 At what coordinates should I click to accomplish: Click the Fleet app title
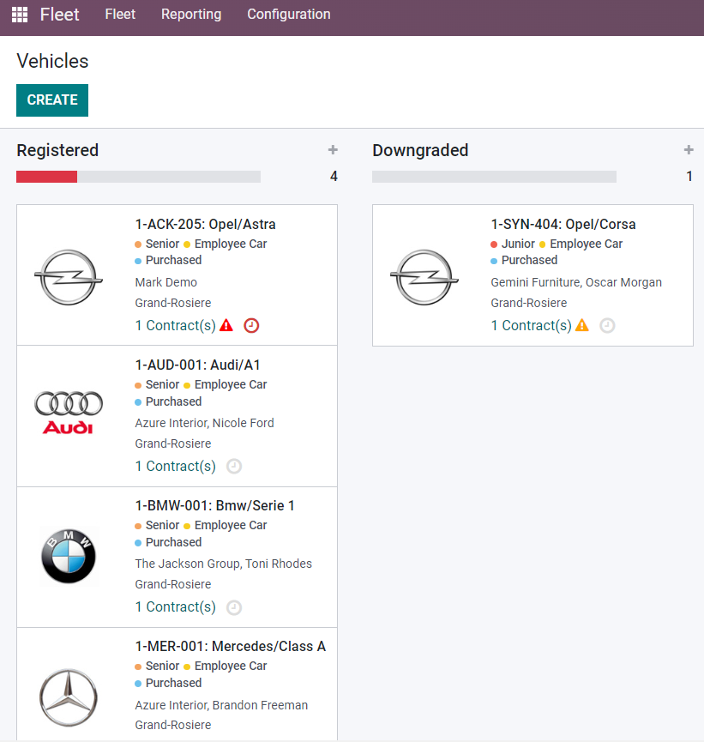pyautogui.click(x=59, y=15)
